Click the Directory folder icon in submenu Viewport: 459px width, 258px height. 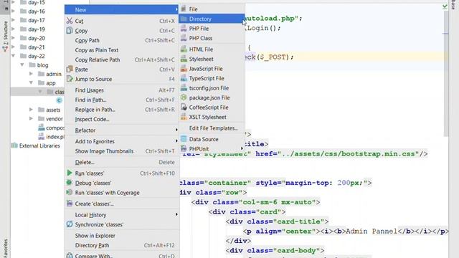point(184,19)
